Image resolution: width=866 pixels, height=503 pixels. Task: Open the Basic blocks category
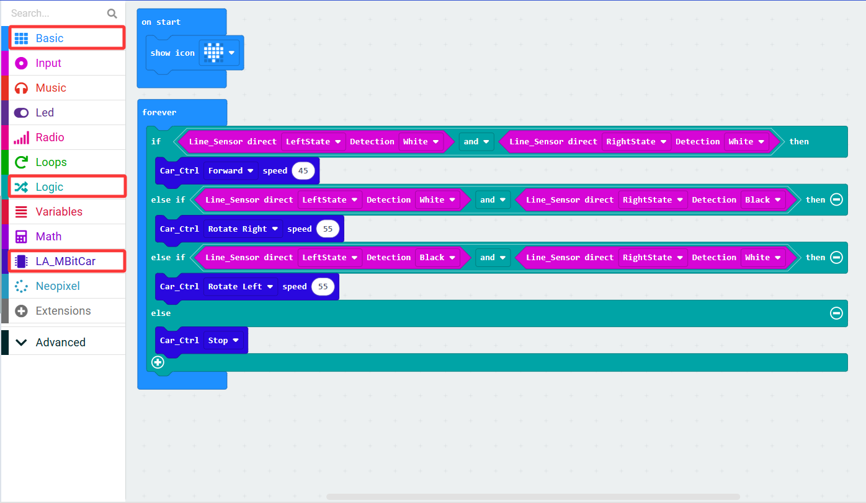(67, 38)
